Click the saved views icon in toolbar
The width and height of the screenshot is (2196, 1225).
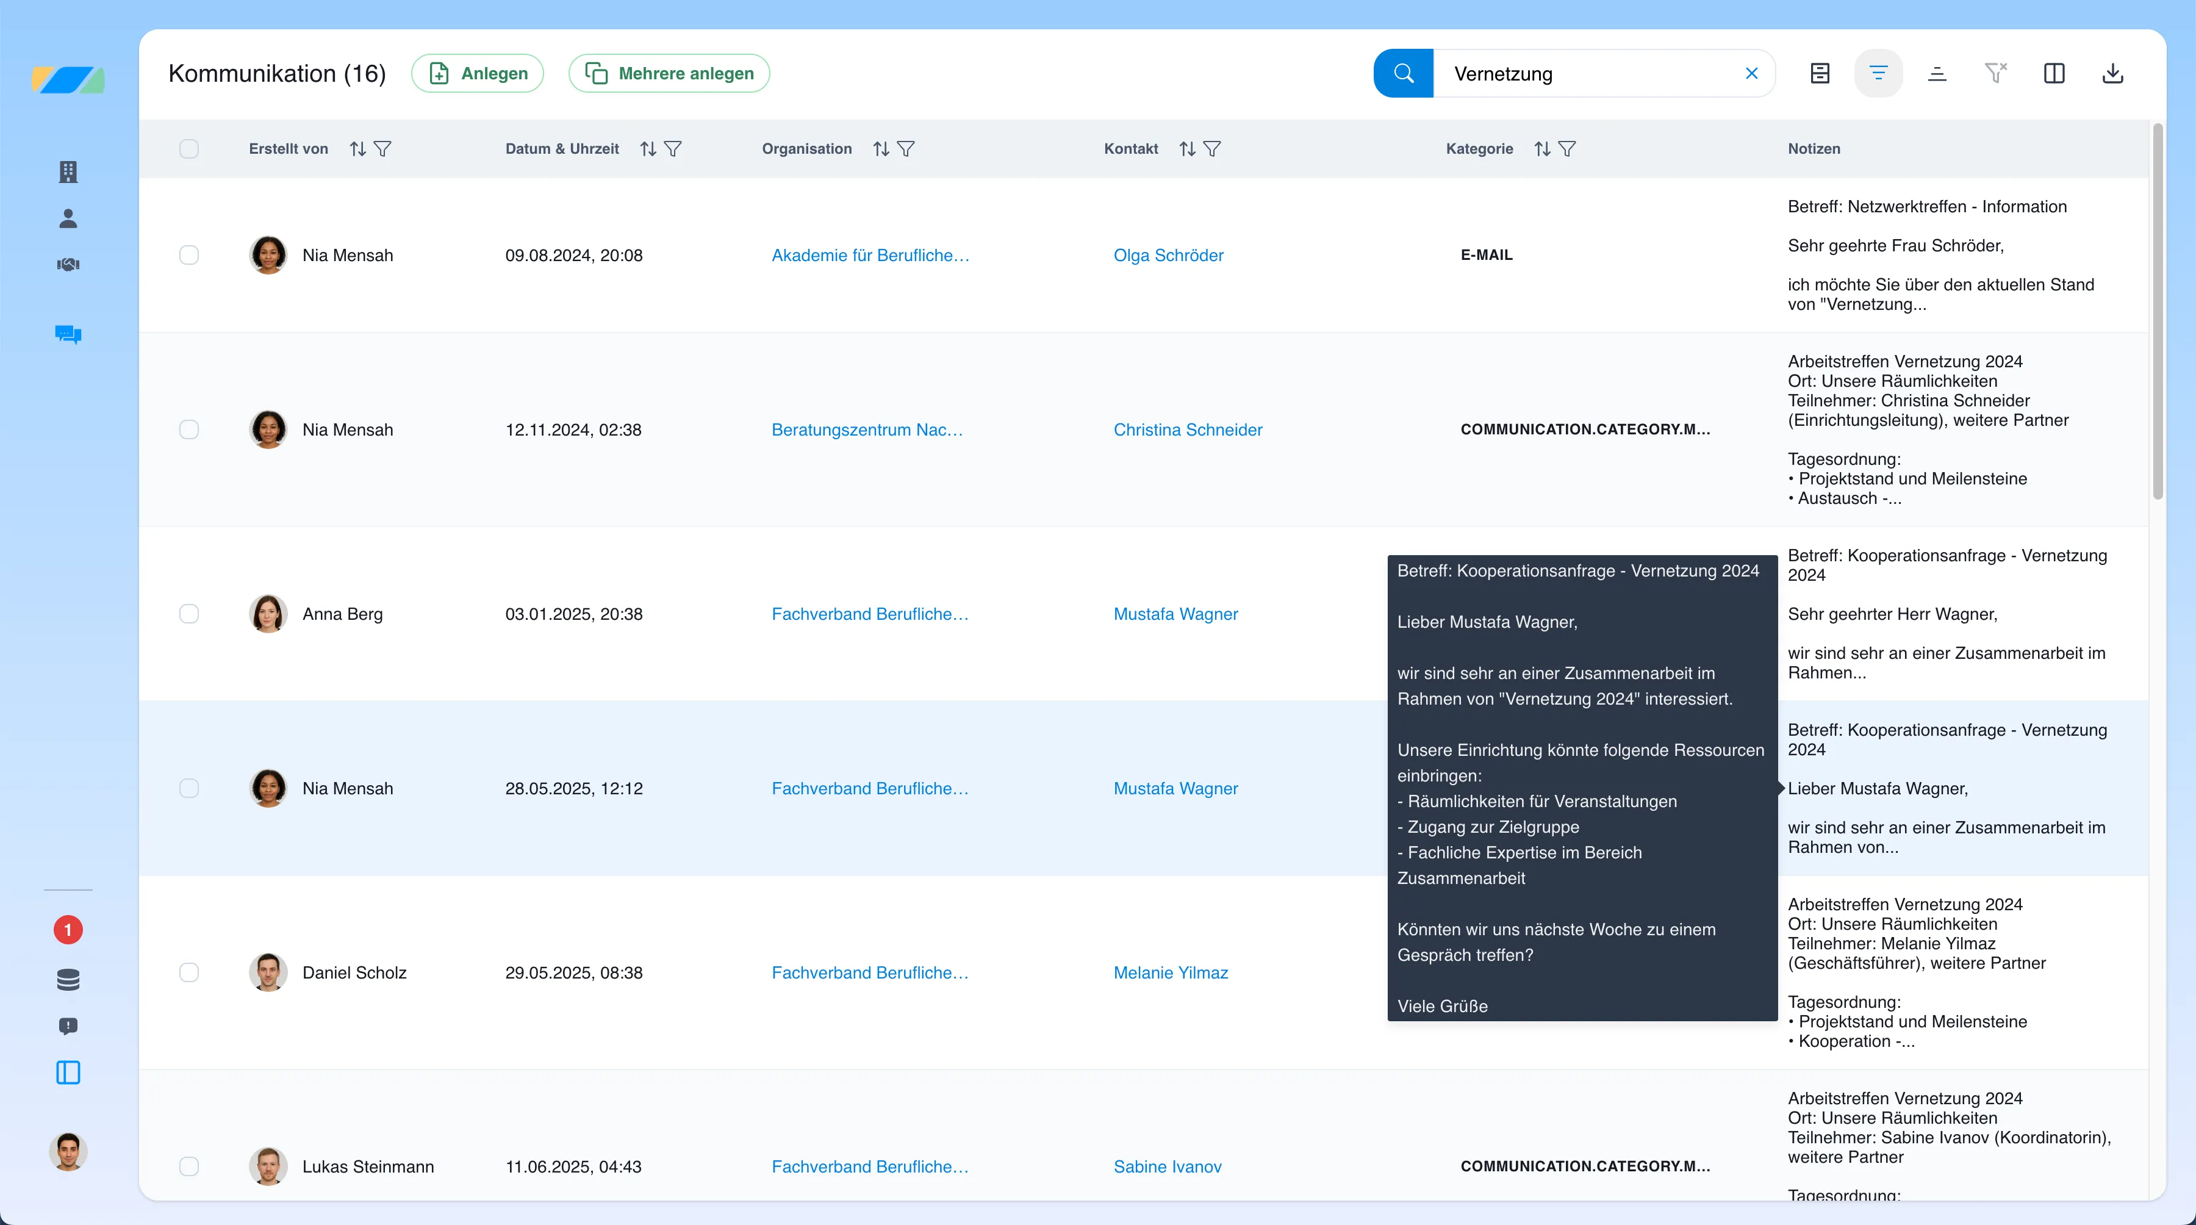coord(1820,73)
